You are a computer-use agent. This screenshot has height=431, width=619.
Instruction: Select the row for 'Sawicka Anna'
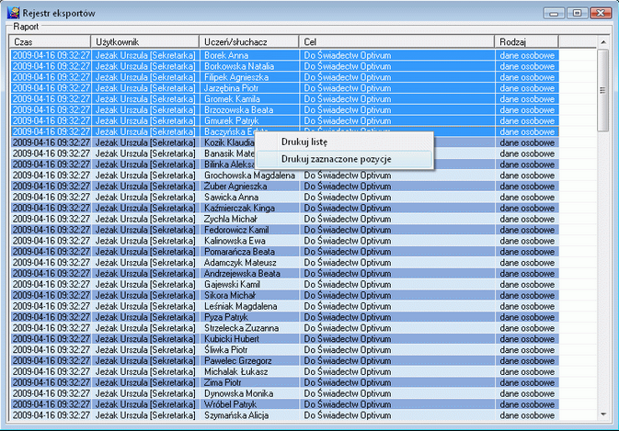284,198
